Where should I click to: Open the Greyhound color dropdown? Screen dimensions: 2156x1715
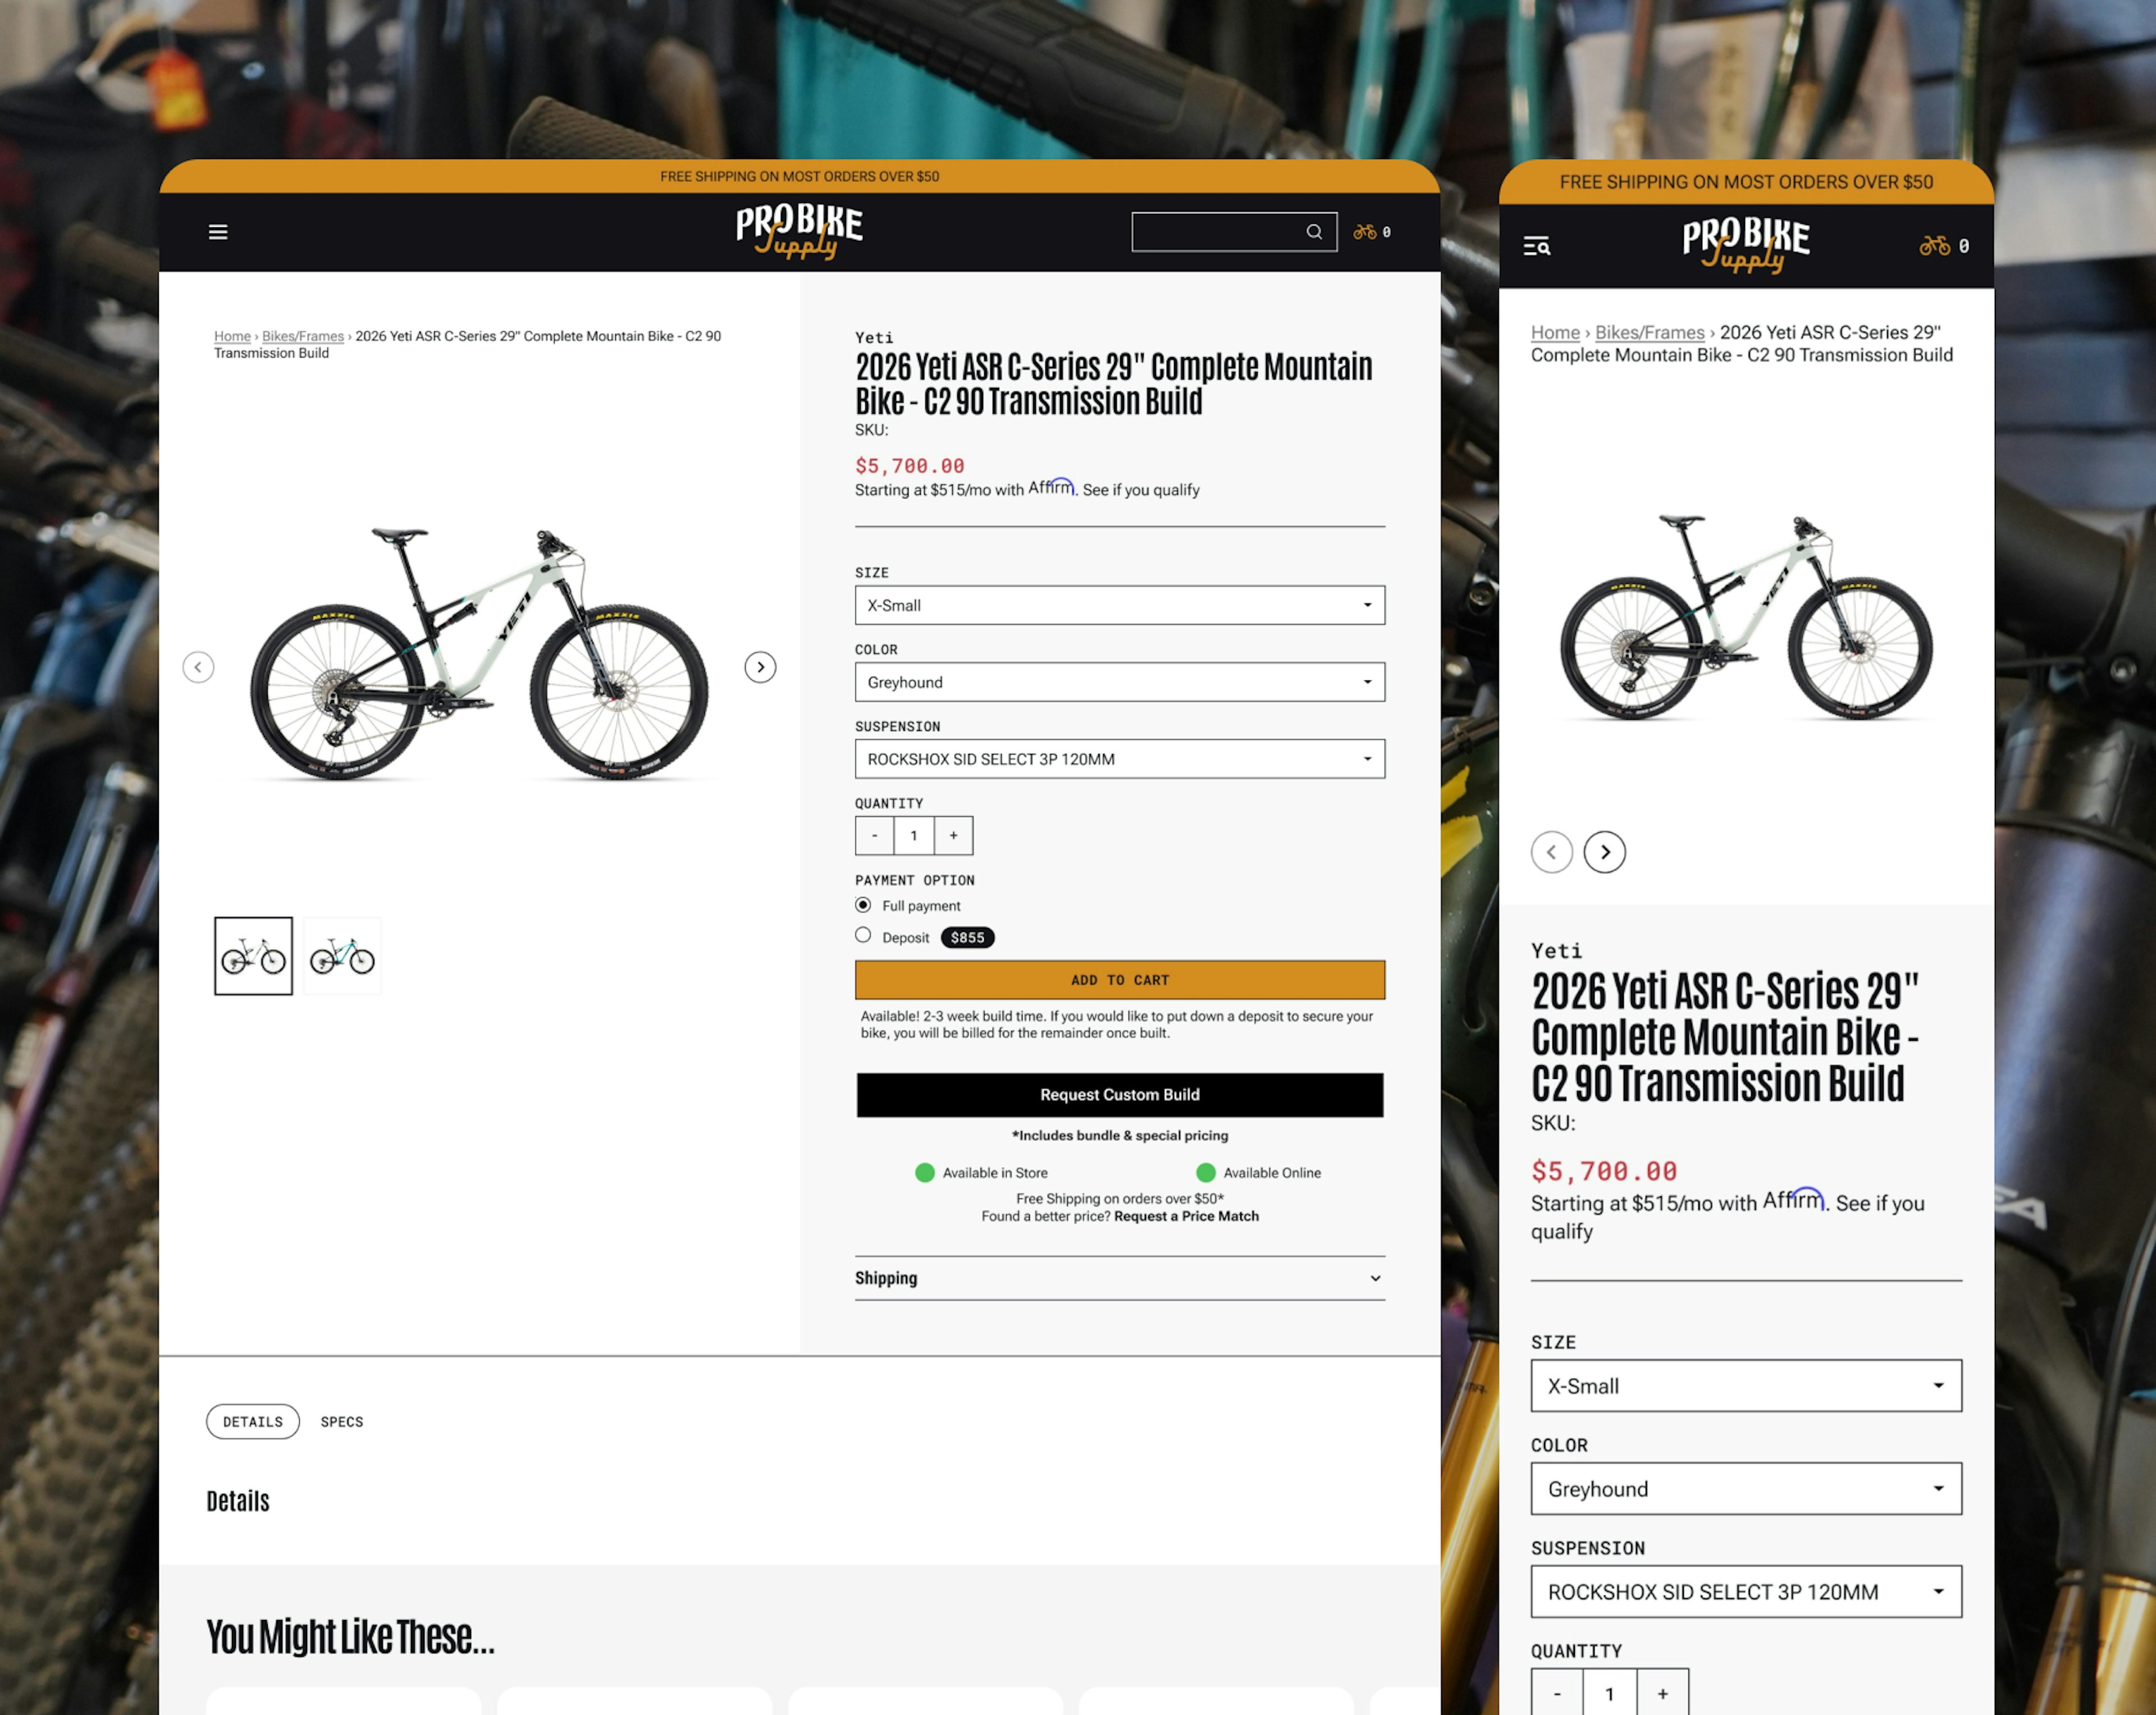tap(1119, 682)
